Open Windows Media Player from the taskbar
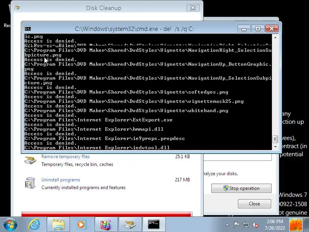The width and height of the screenshot is (309, 232). click(x=82, y=225)
